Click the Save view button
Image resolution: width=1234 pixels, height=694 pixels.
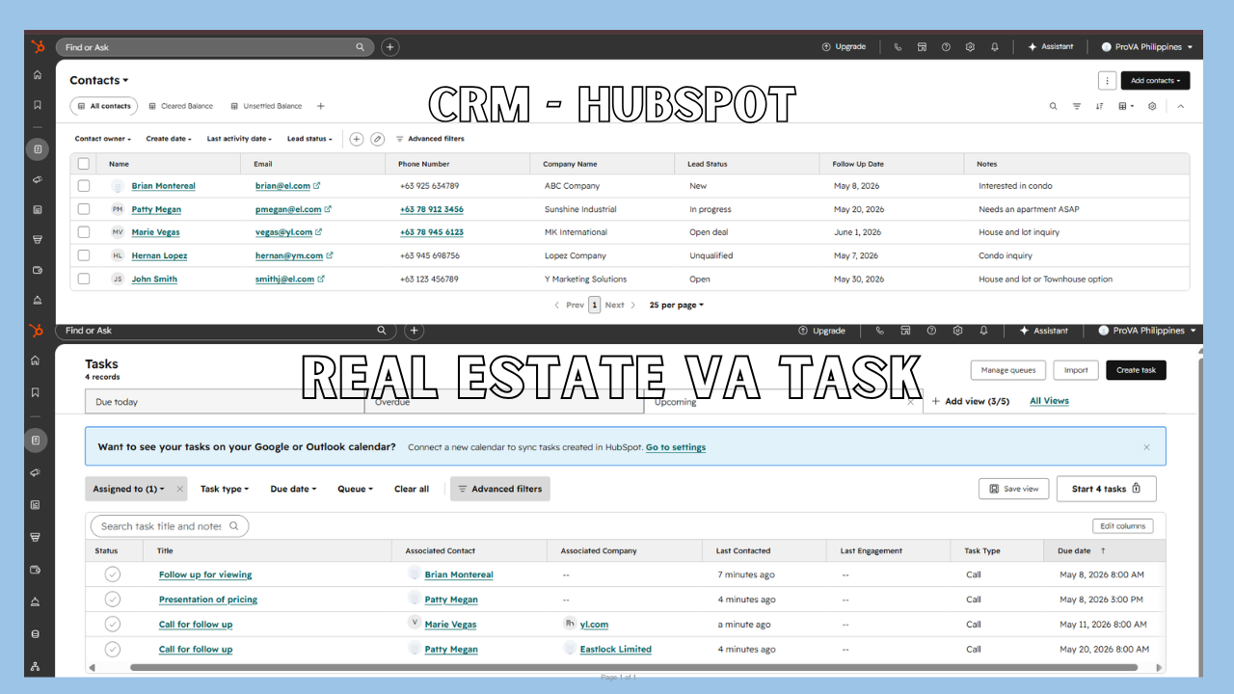coord(1013,489)
